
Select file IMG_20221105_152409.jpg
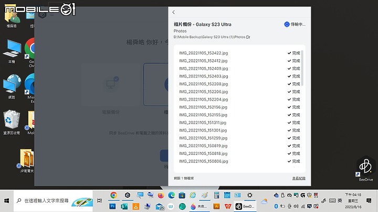(204, 69)
